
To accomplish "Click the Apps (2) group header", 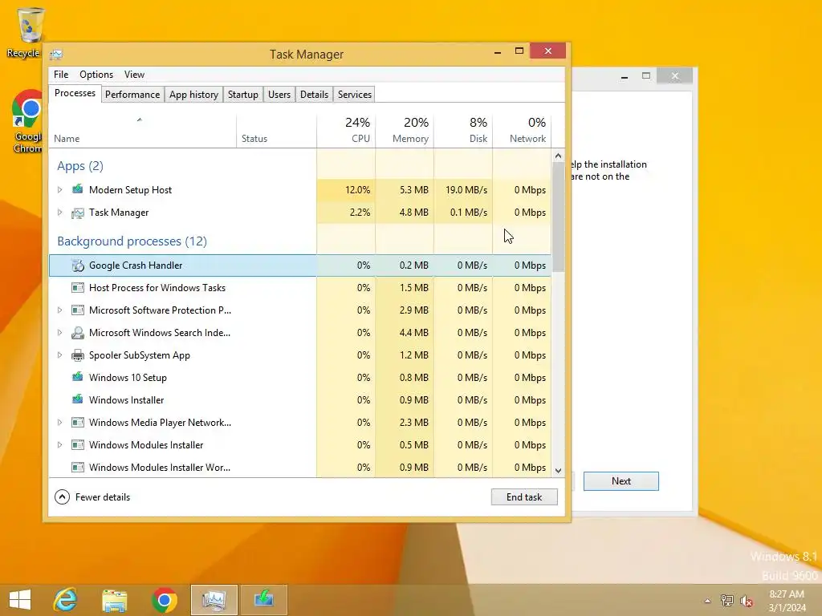I will (80, 166).
